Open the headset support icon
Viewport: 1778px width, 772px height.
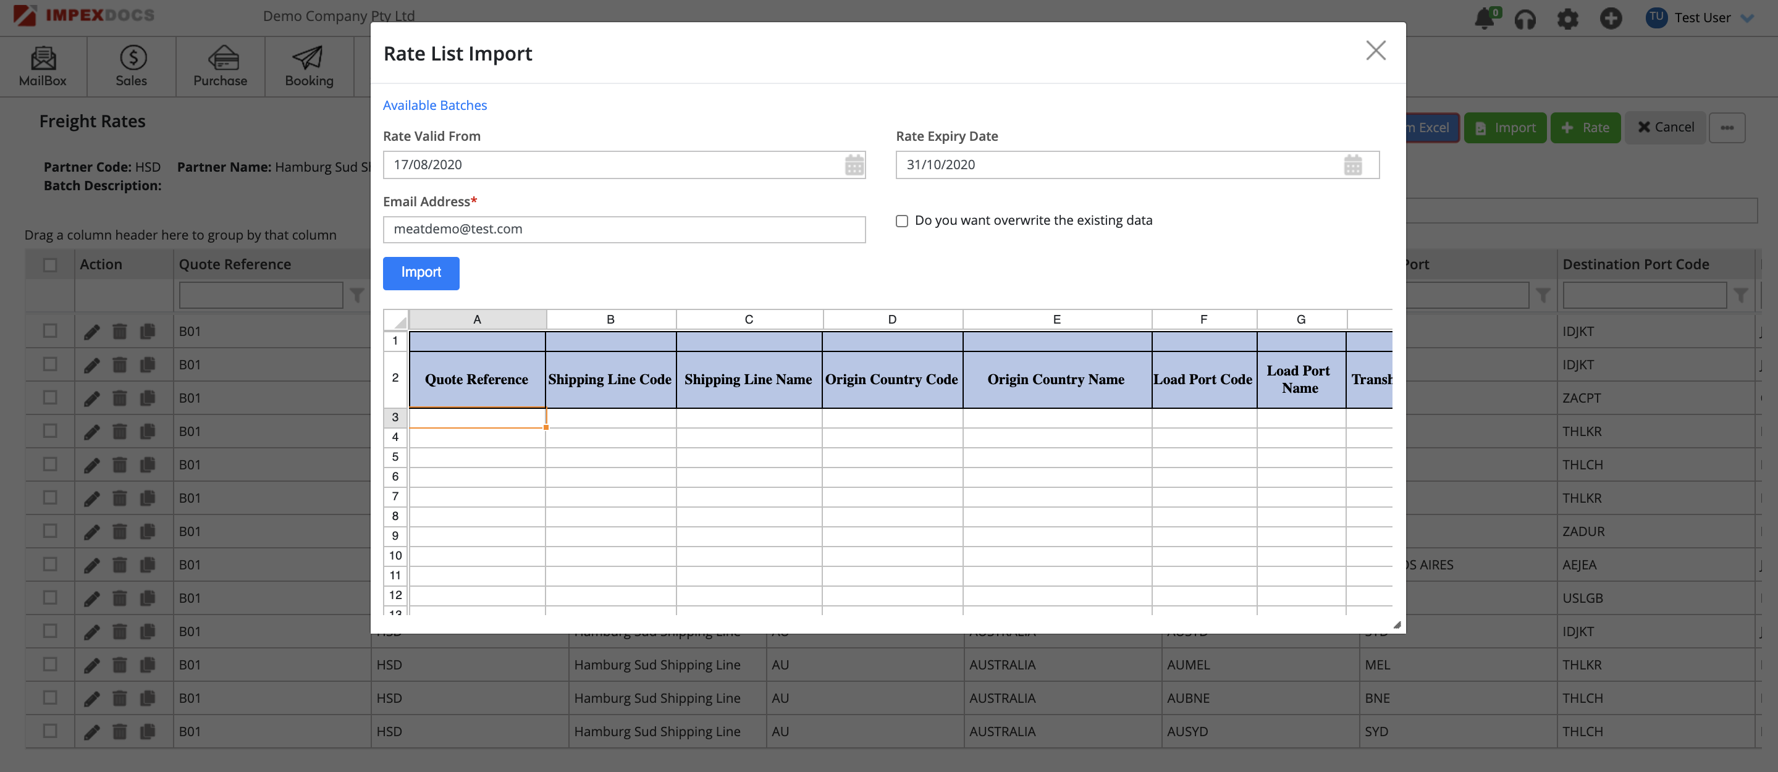(x=1525, y=19)
